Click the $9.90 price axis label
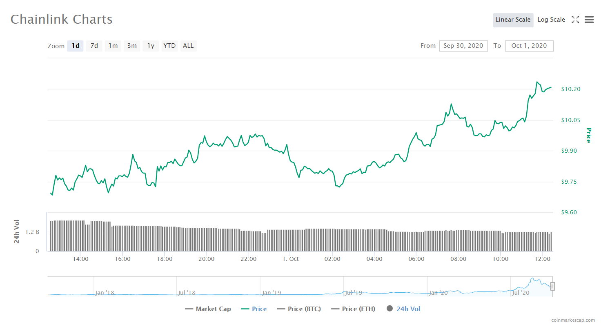The width and height of the screenshot is (601, 327). click(569, 151)
